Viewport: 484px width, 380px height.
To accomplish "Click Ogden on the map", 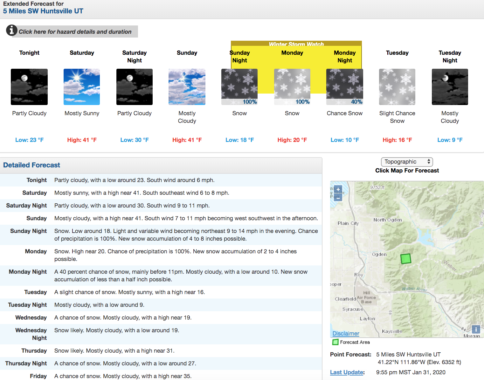I will click(x=379, y=254).
